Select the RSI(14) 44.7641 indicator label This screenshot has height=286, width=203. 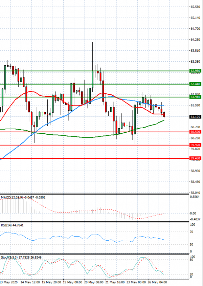(12, 225)
